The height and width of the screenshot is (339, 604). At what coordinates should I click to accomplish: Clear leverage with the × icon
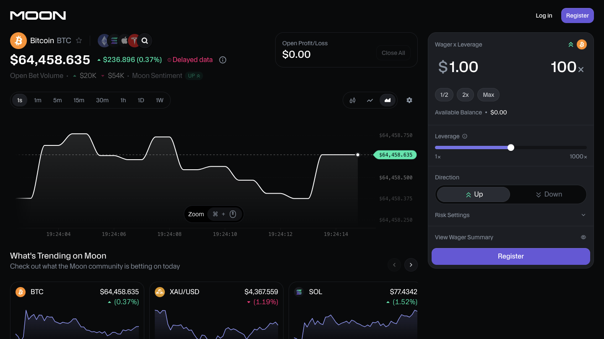pos(581,70)
